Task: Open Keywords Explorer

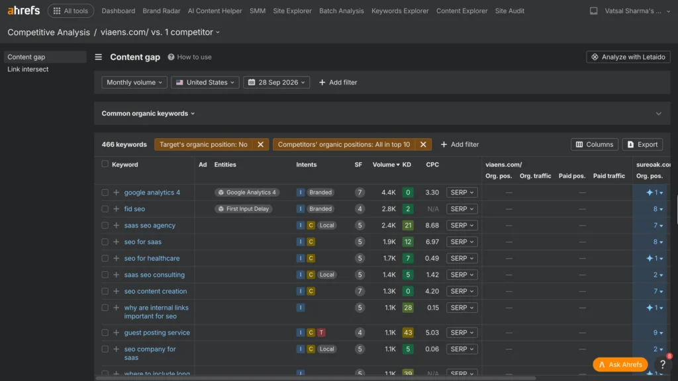Action: point(400,11)
